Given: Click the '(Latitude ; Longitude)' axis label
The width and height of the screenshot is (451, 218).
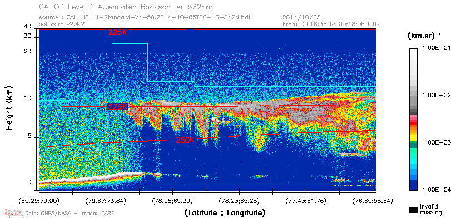Looking at the screenshot, I should click(x=225, y=212).
